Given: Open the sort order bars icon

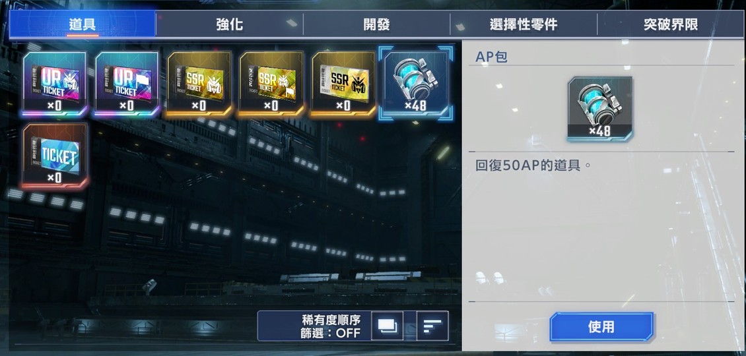Looking at the screenshot, I should pyautogui.click(x=432, y=326).
